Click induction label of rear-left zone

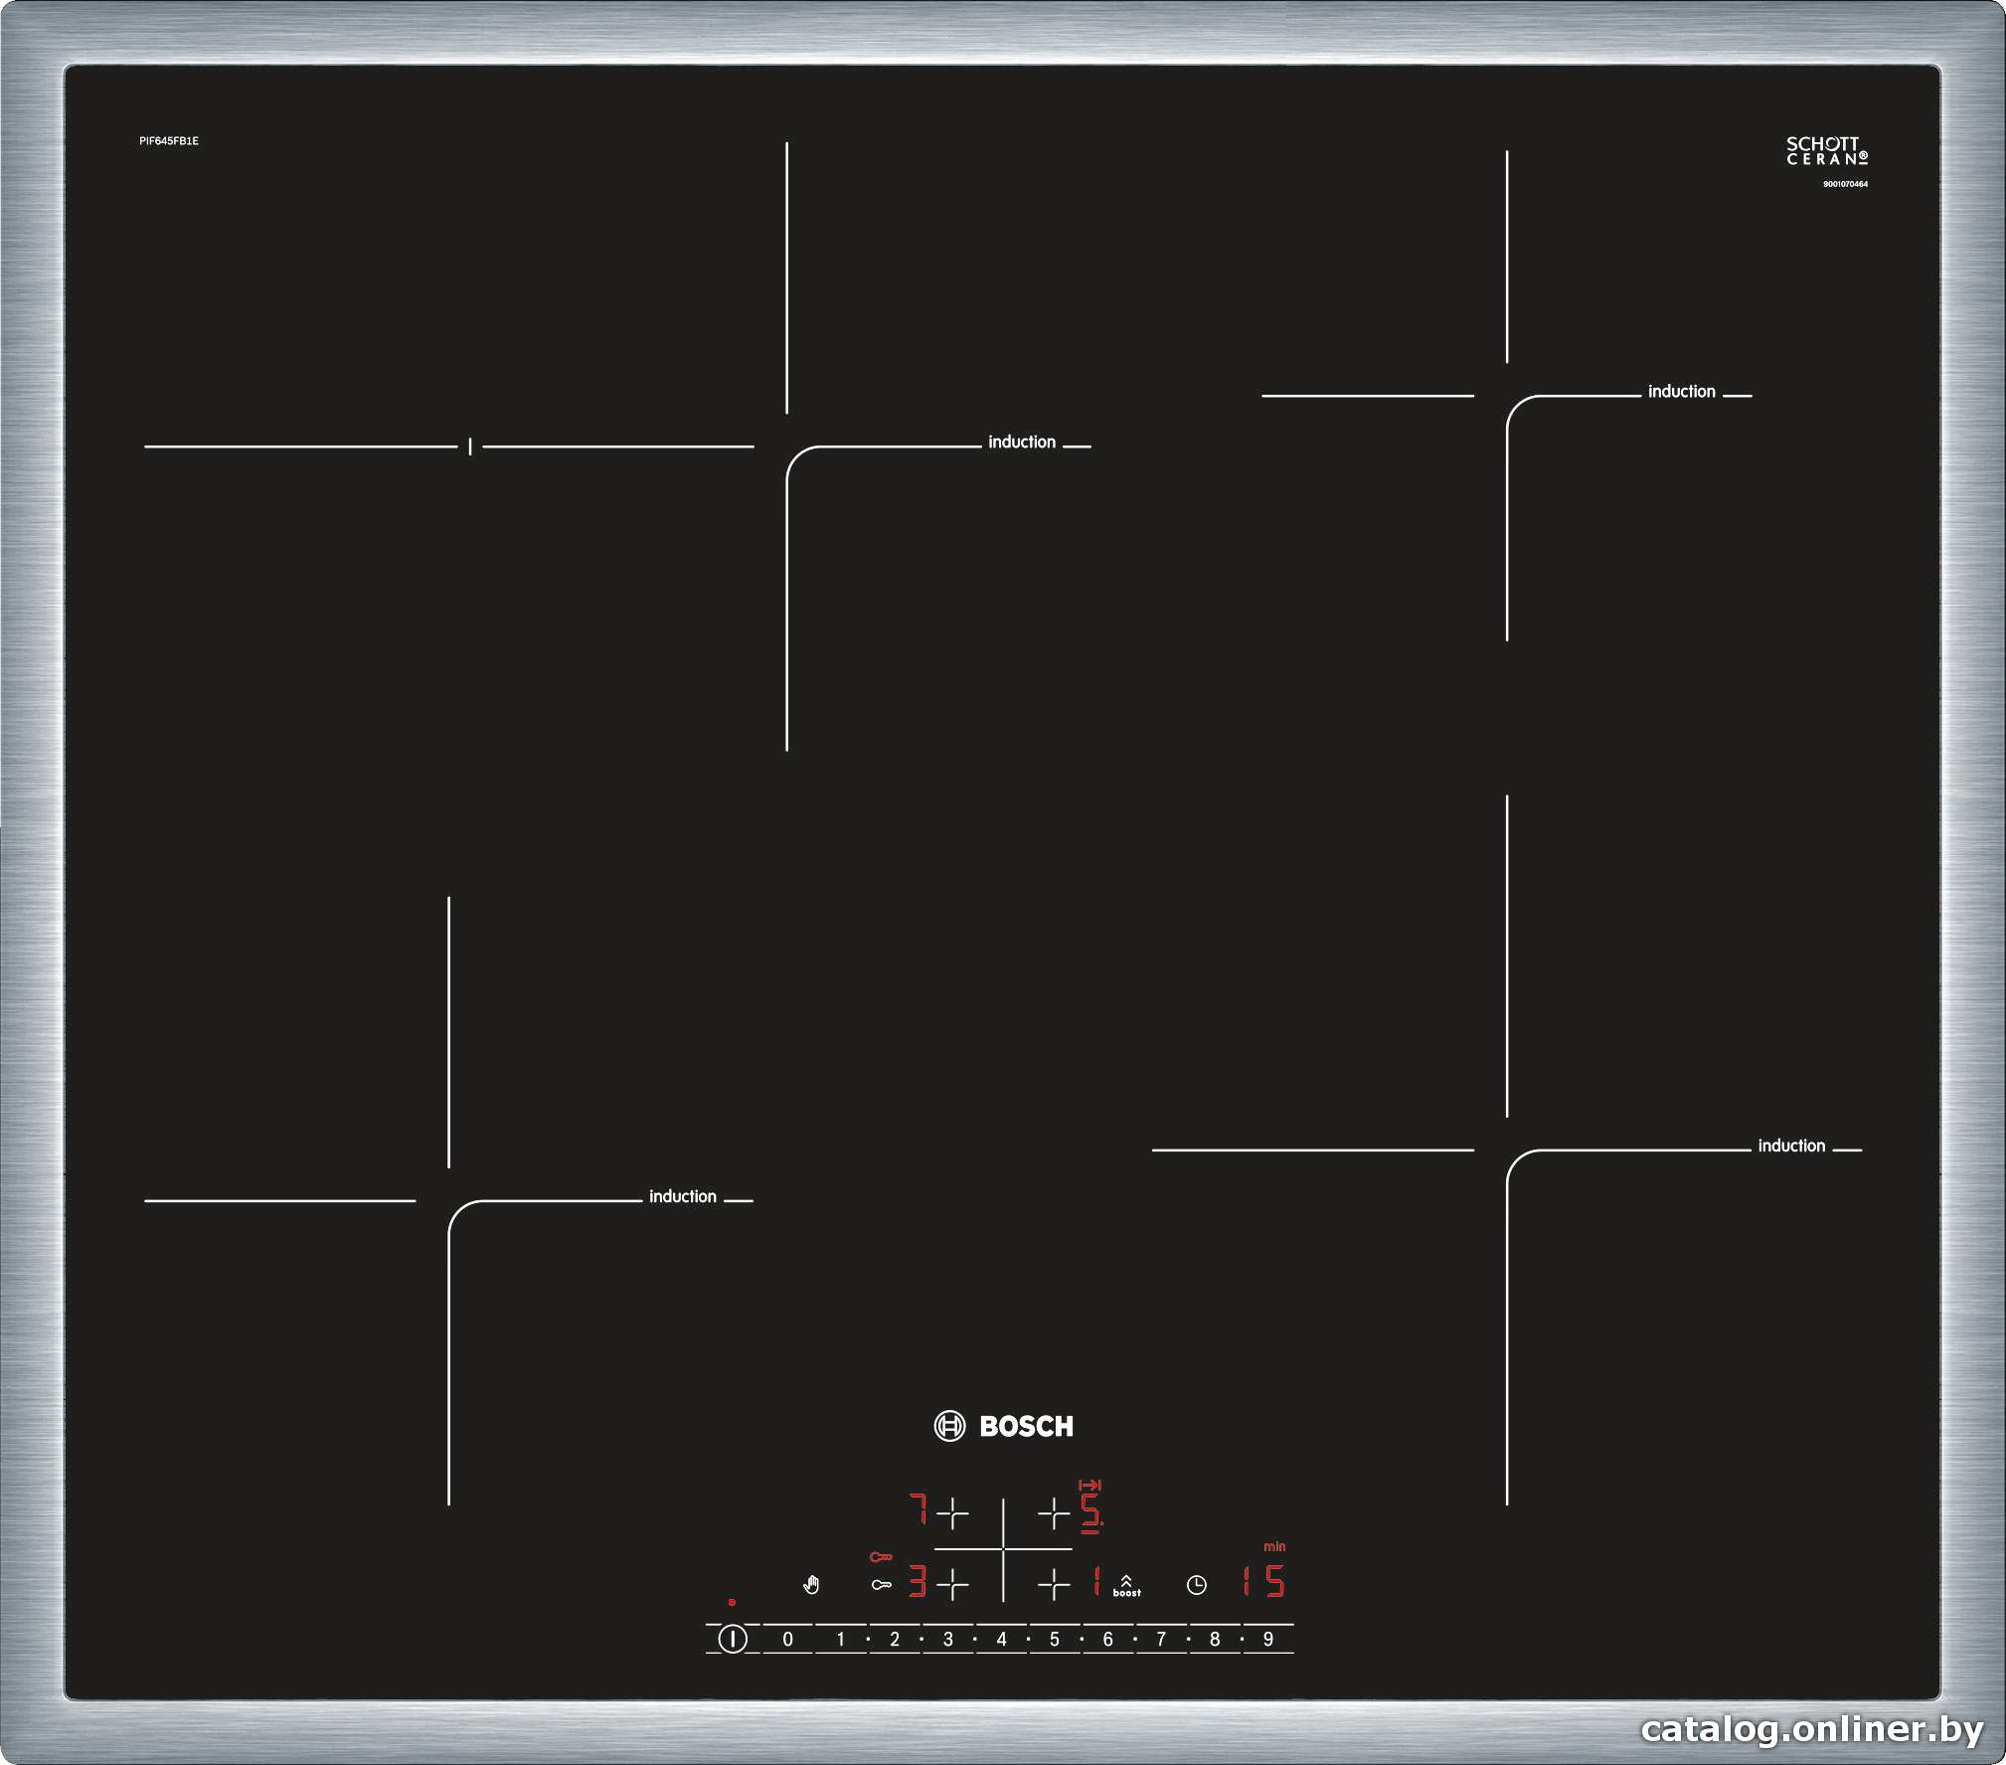tap(1022, 441)
